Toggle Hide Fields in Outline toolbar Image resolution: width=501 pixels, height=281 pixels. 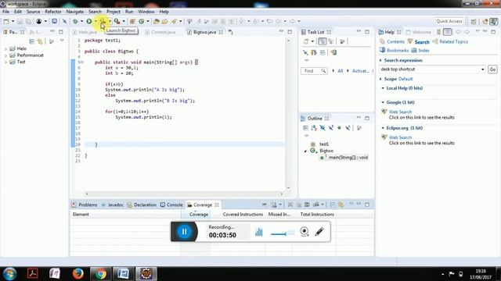coord(323,128)
